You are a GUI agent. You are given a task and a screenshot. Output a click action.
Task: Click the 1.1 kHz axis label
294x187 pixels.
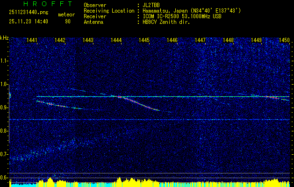[4, 61]
